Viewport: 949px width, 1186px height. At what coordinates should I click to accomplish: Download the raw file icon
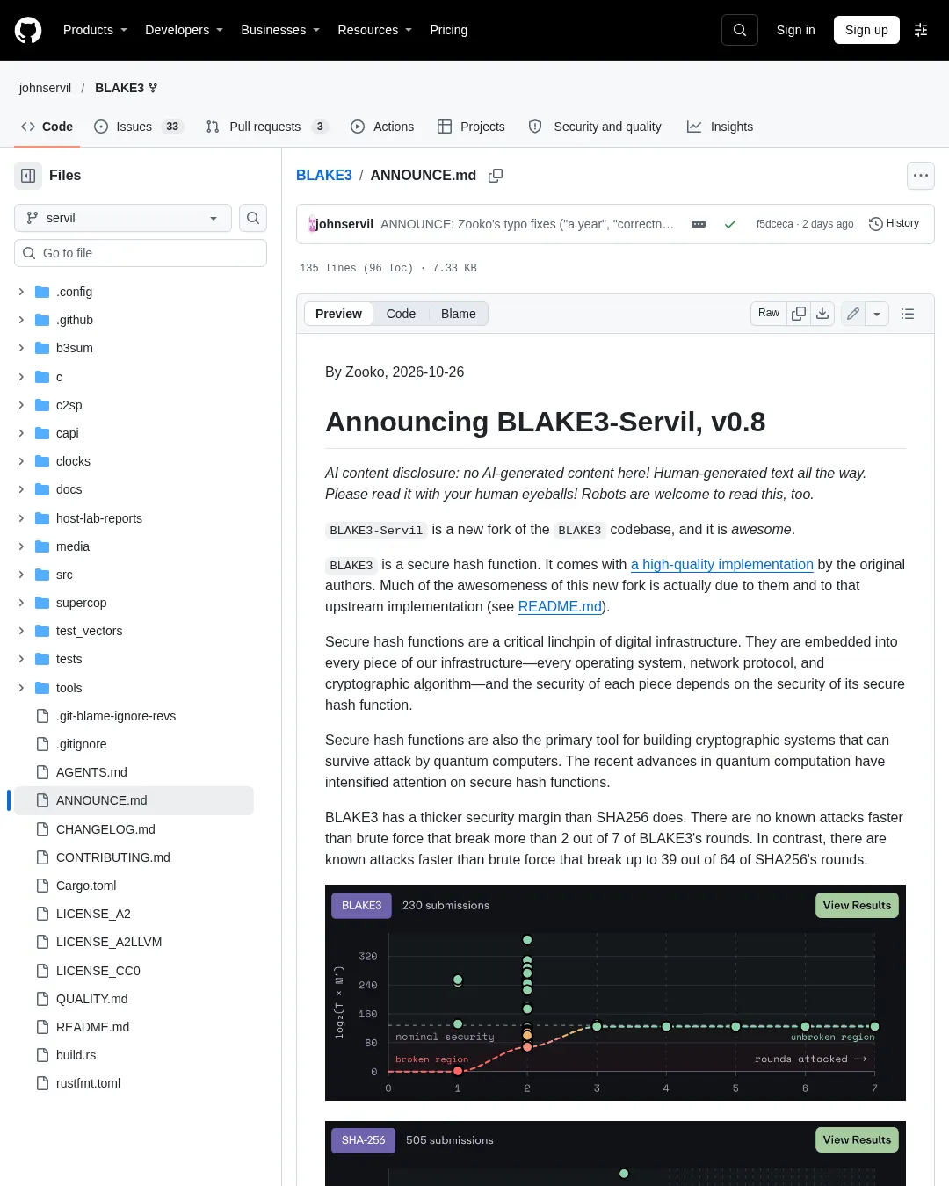coord(822,314)
